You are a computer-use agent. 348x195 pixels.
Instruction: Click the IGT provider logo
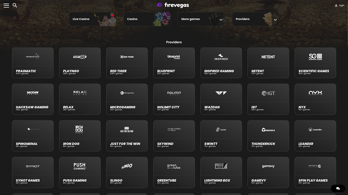coord(268,93)
